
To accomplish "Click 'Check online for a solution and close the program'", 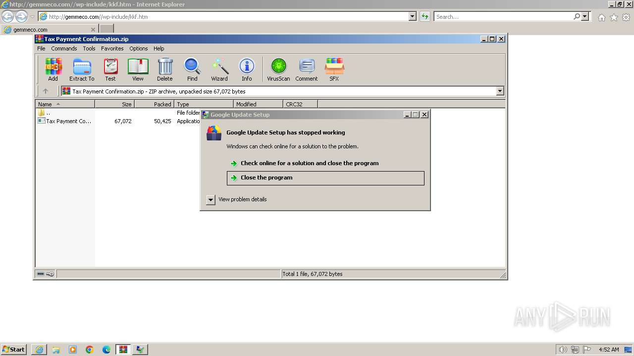I will (310, 163).
